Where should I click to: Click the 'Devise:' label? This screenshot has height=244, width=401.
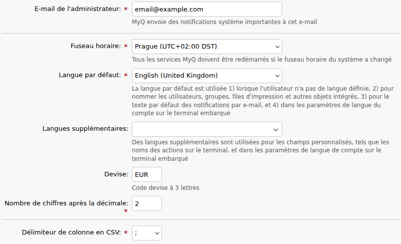116,174
